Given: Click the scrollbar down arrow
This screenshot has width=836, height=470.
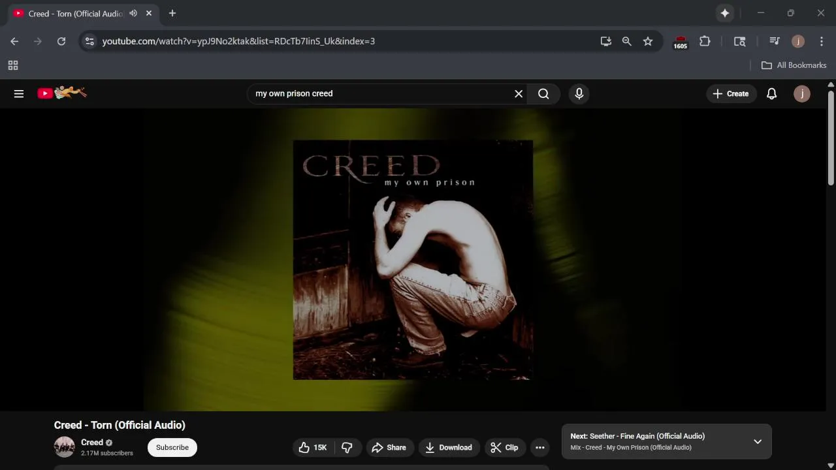Looking at the screenshot, I should tap(831, 465).
